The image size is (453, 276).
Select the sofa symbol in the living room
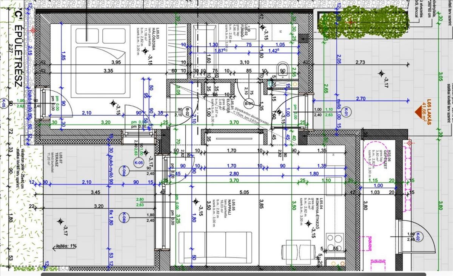point(215,247)
